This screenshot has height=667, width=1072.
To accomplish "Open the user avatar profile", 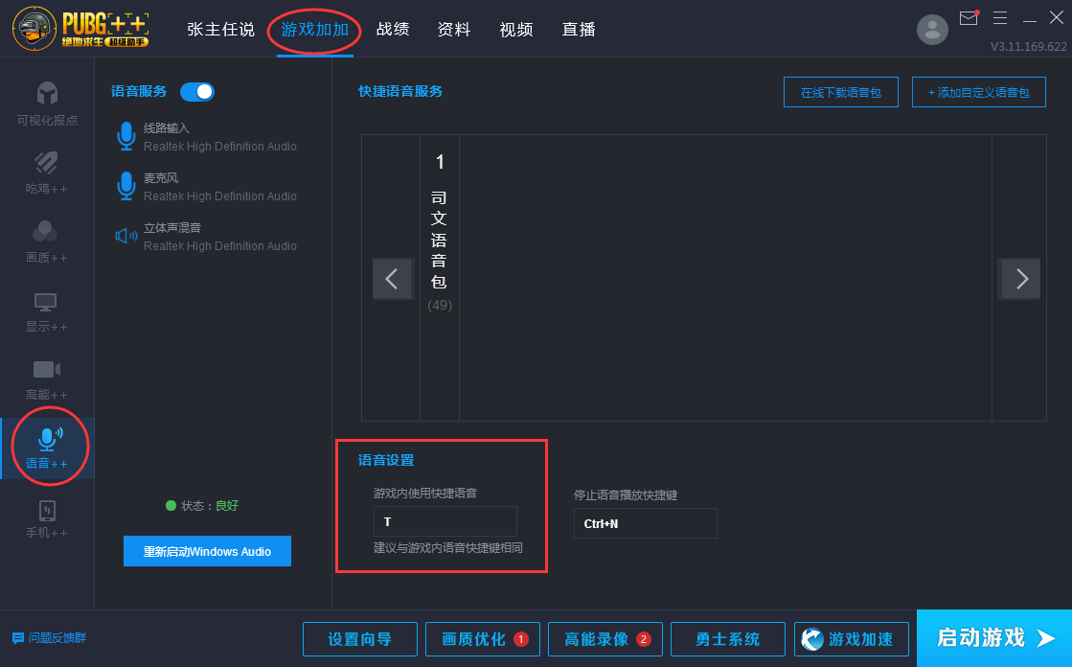I will pyautogui.click(x=932, y=30).
